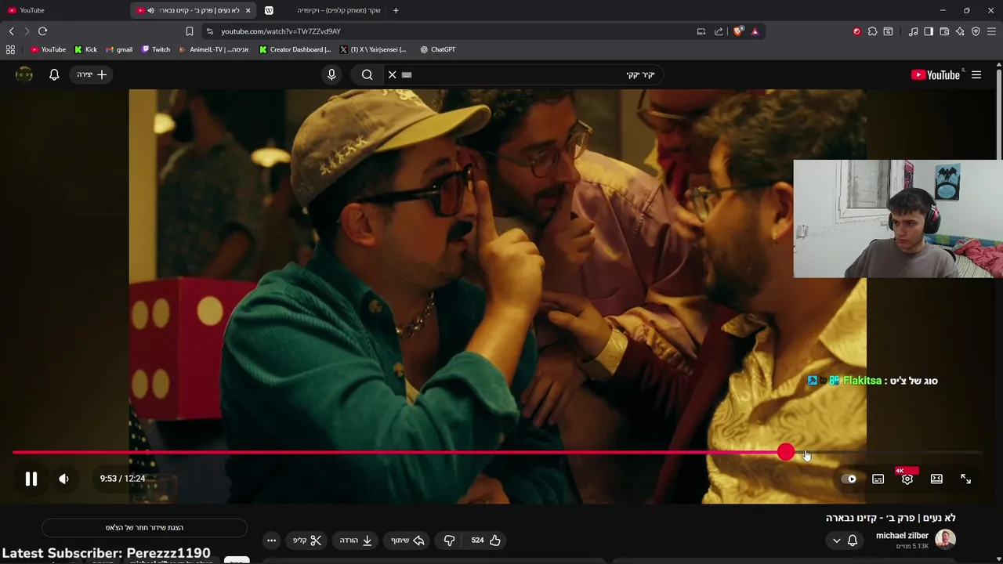Open the browser main hamburger menu
Image resolution: width=1003 pixels, height=564 pixels.
[992, 31]
